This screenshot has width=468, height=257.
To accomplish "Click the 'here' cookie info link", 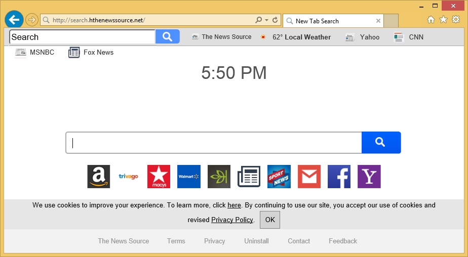I will pyautogui.click(x=234, y=205).
